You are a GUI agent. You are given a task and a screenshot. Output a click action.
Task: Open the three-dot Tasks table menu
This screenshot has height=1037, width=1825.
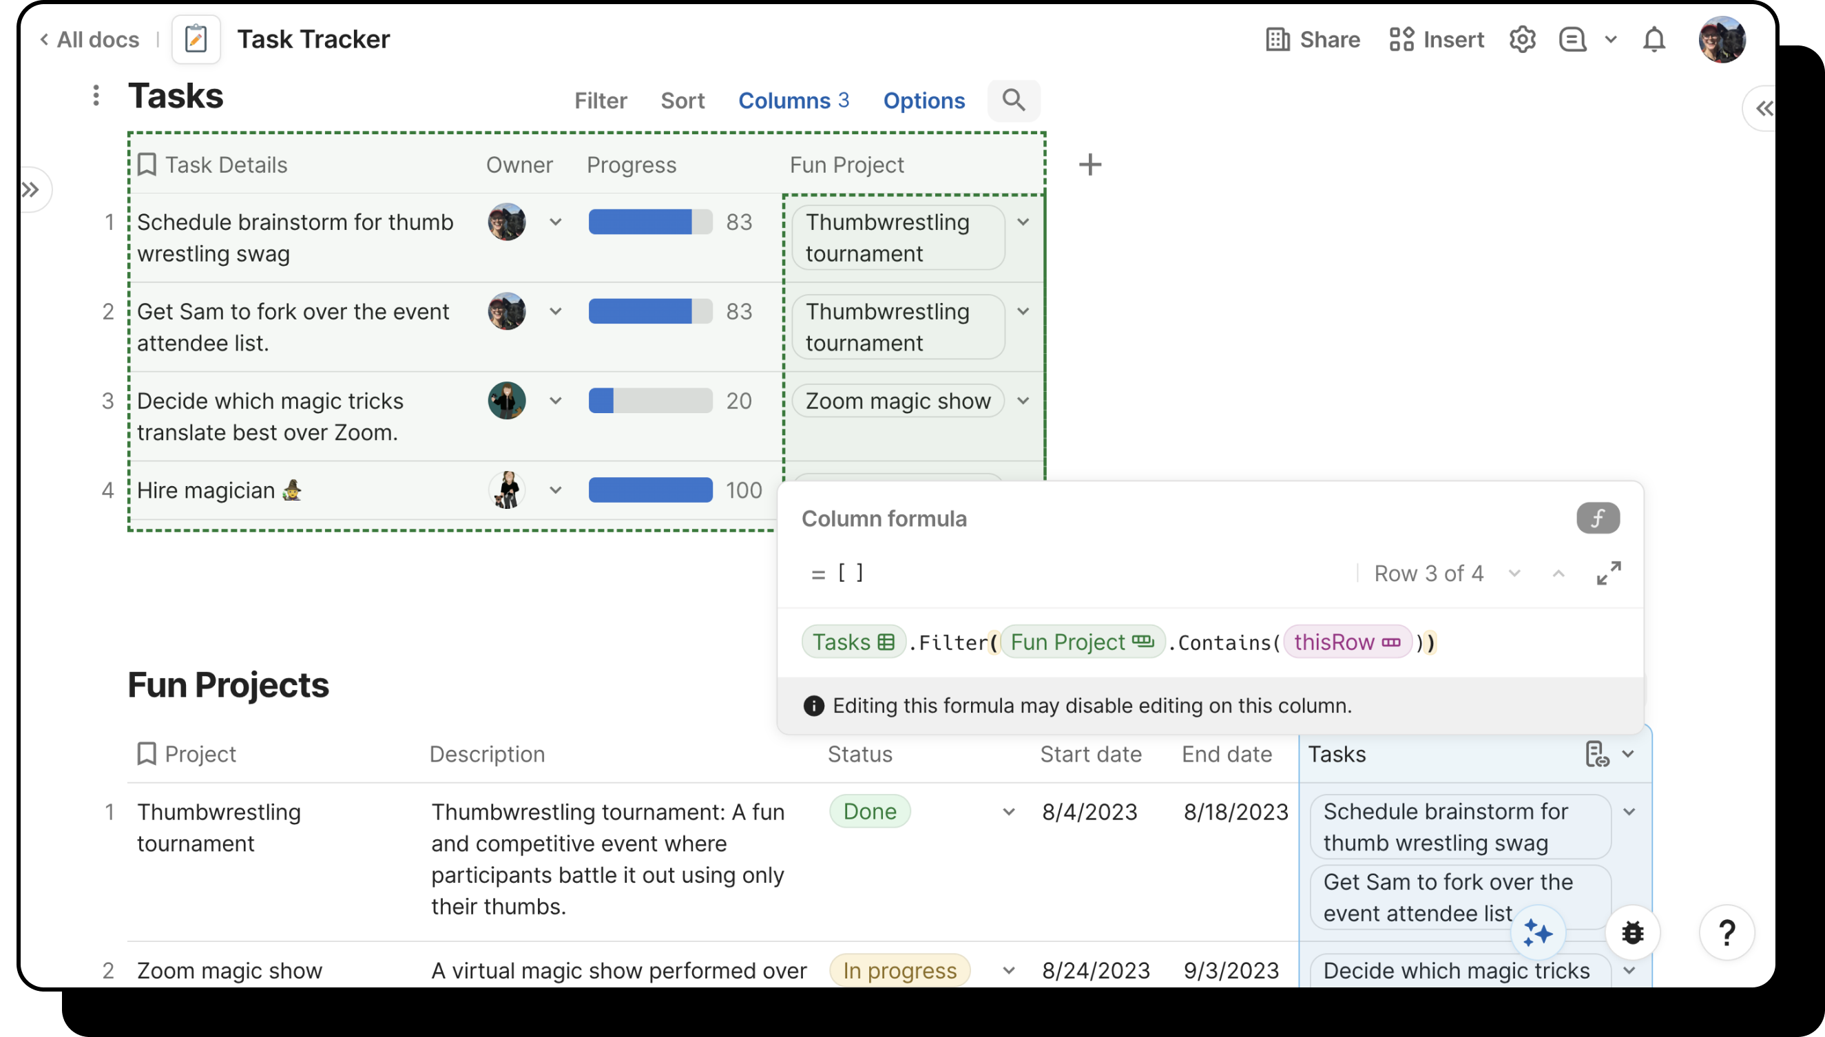[96, 96]
